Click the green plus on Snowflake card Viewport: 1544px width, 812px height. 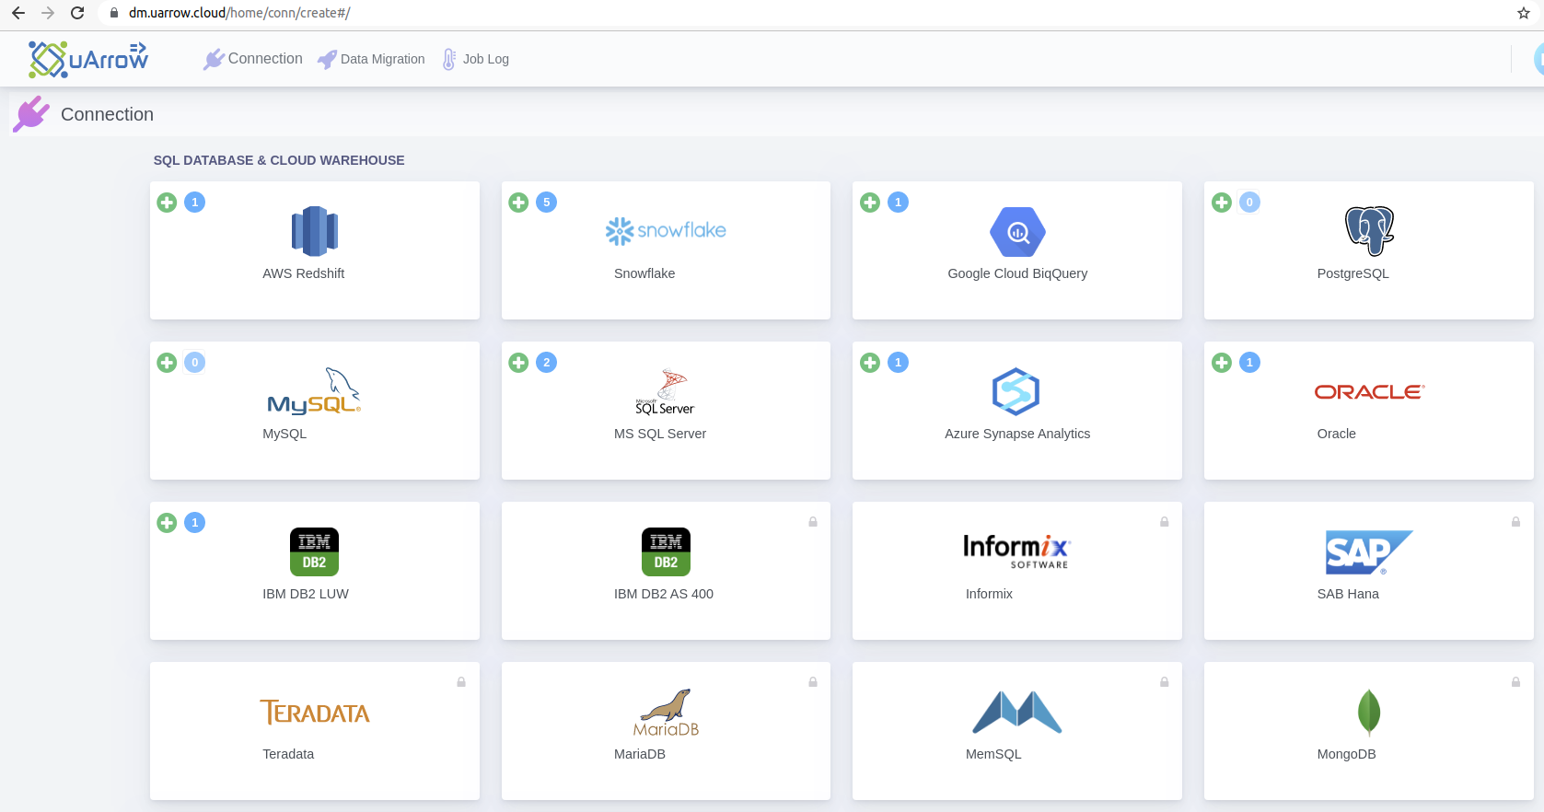pos(518,203)
